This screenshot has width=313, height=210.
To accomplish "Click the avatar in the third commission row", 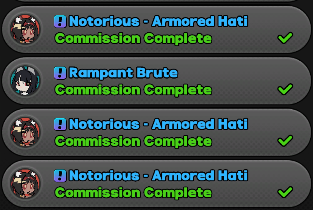I will (x=25, y=132).
